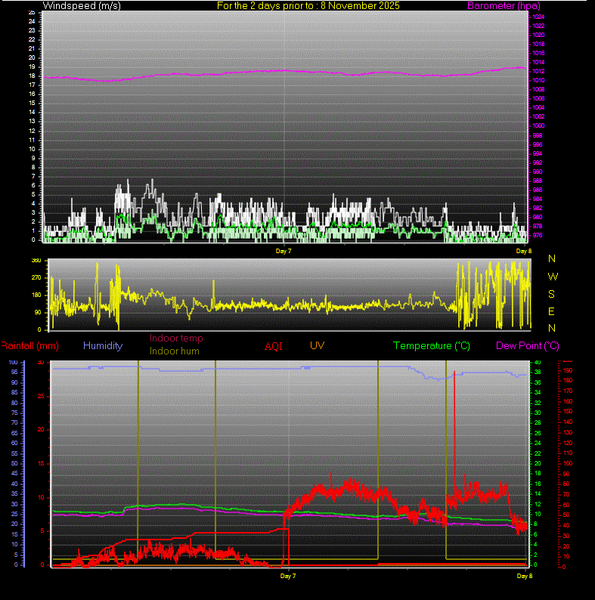
Task: Click the Barometer (hpa) axis title
Action: point(504,6)
